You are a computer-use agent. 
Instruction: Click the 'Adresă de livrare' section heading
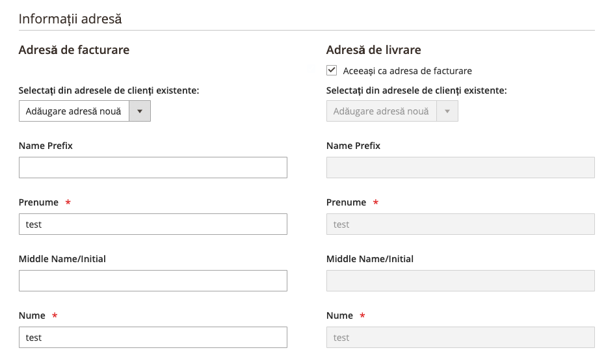373,50
